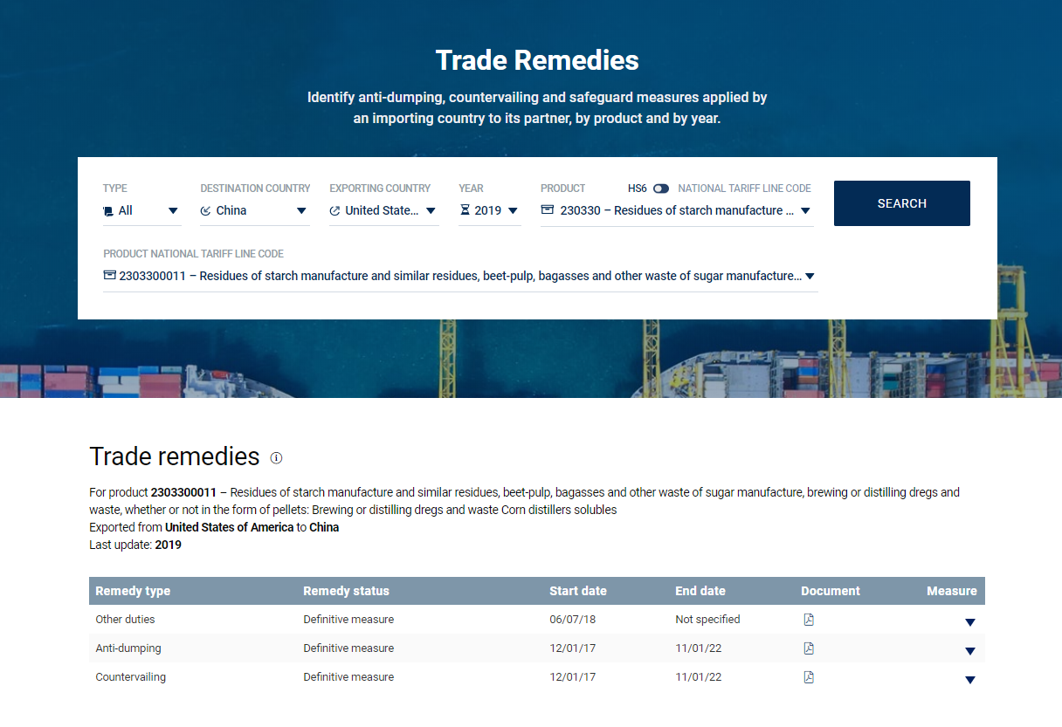This screenshot has height=727, width=1062.
Task: Click the box icon in Product field
Action: [547, 210]
